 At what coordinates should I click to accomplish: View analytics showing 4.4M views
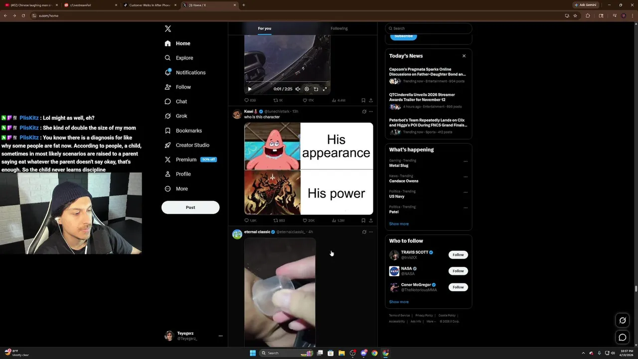click(x=338, y=100)
